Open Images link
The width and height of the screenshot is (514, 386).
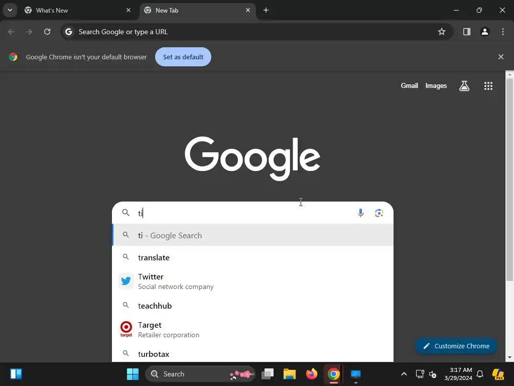[x=436, y=85]
